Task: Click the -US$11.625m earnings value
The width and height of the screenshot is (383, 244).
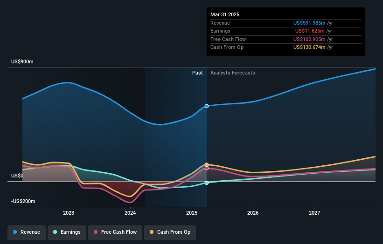Action: point(309,31)
